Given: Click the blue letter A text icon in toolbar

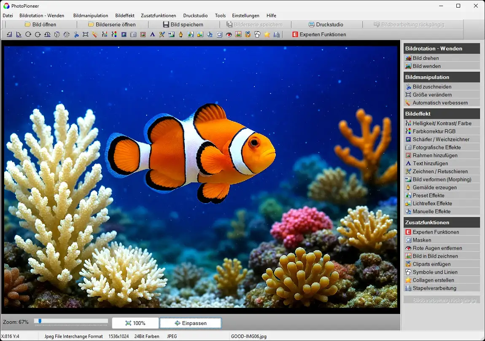Looking at the screenshot, I should (x=152, y=35).
